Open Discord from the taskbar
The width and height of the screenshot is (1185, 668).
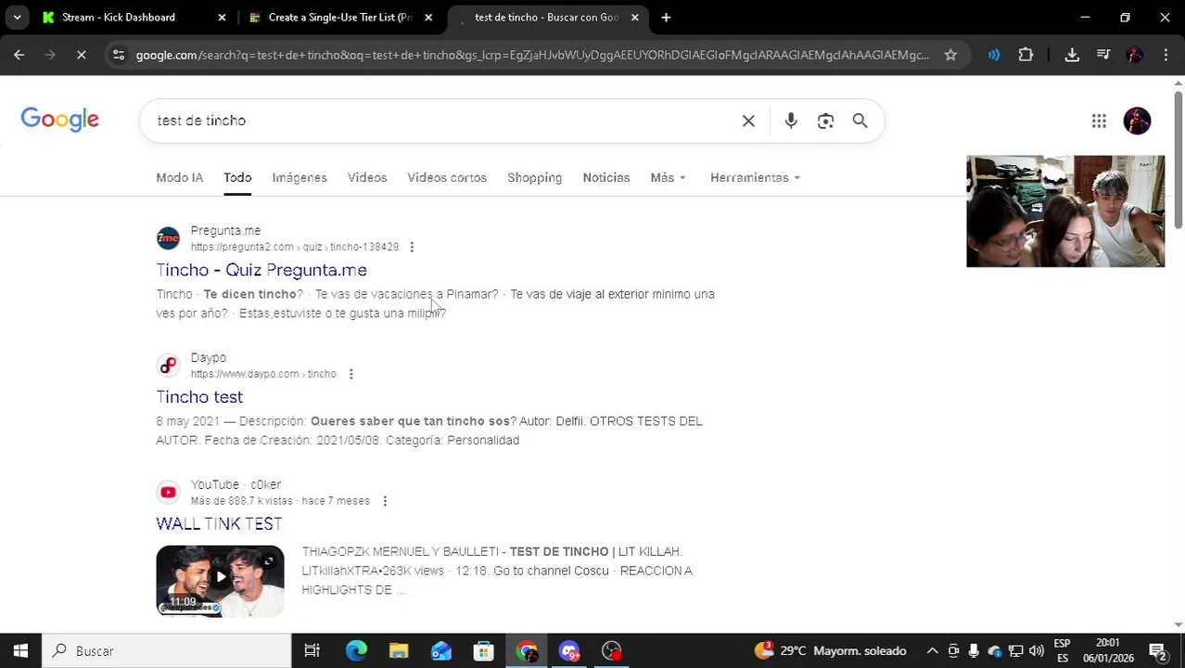pos(569,650)
